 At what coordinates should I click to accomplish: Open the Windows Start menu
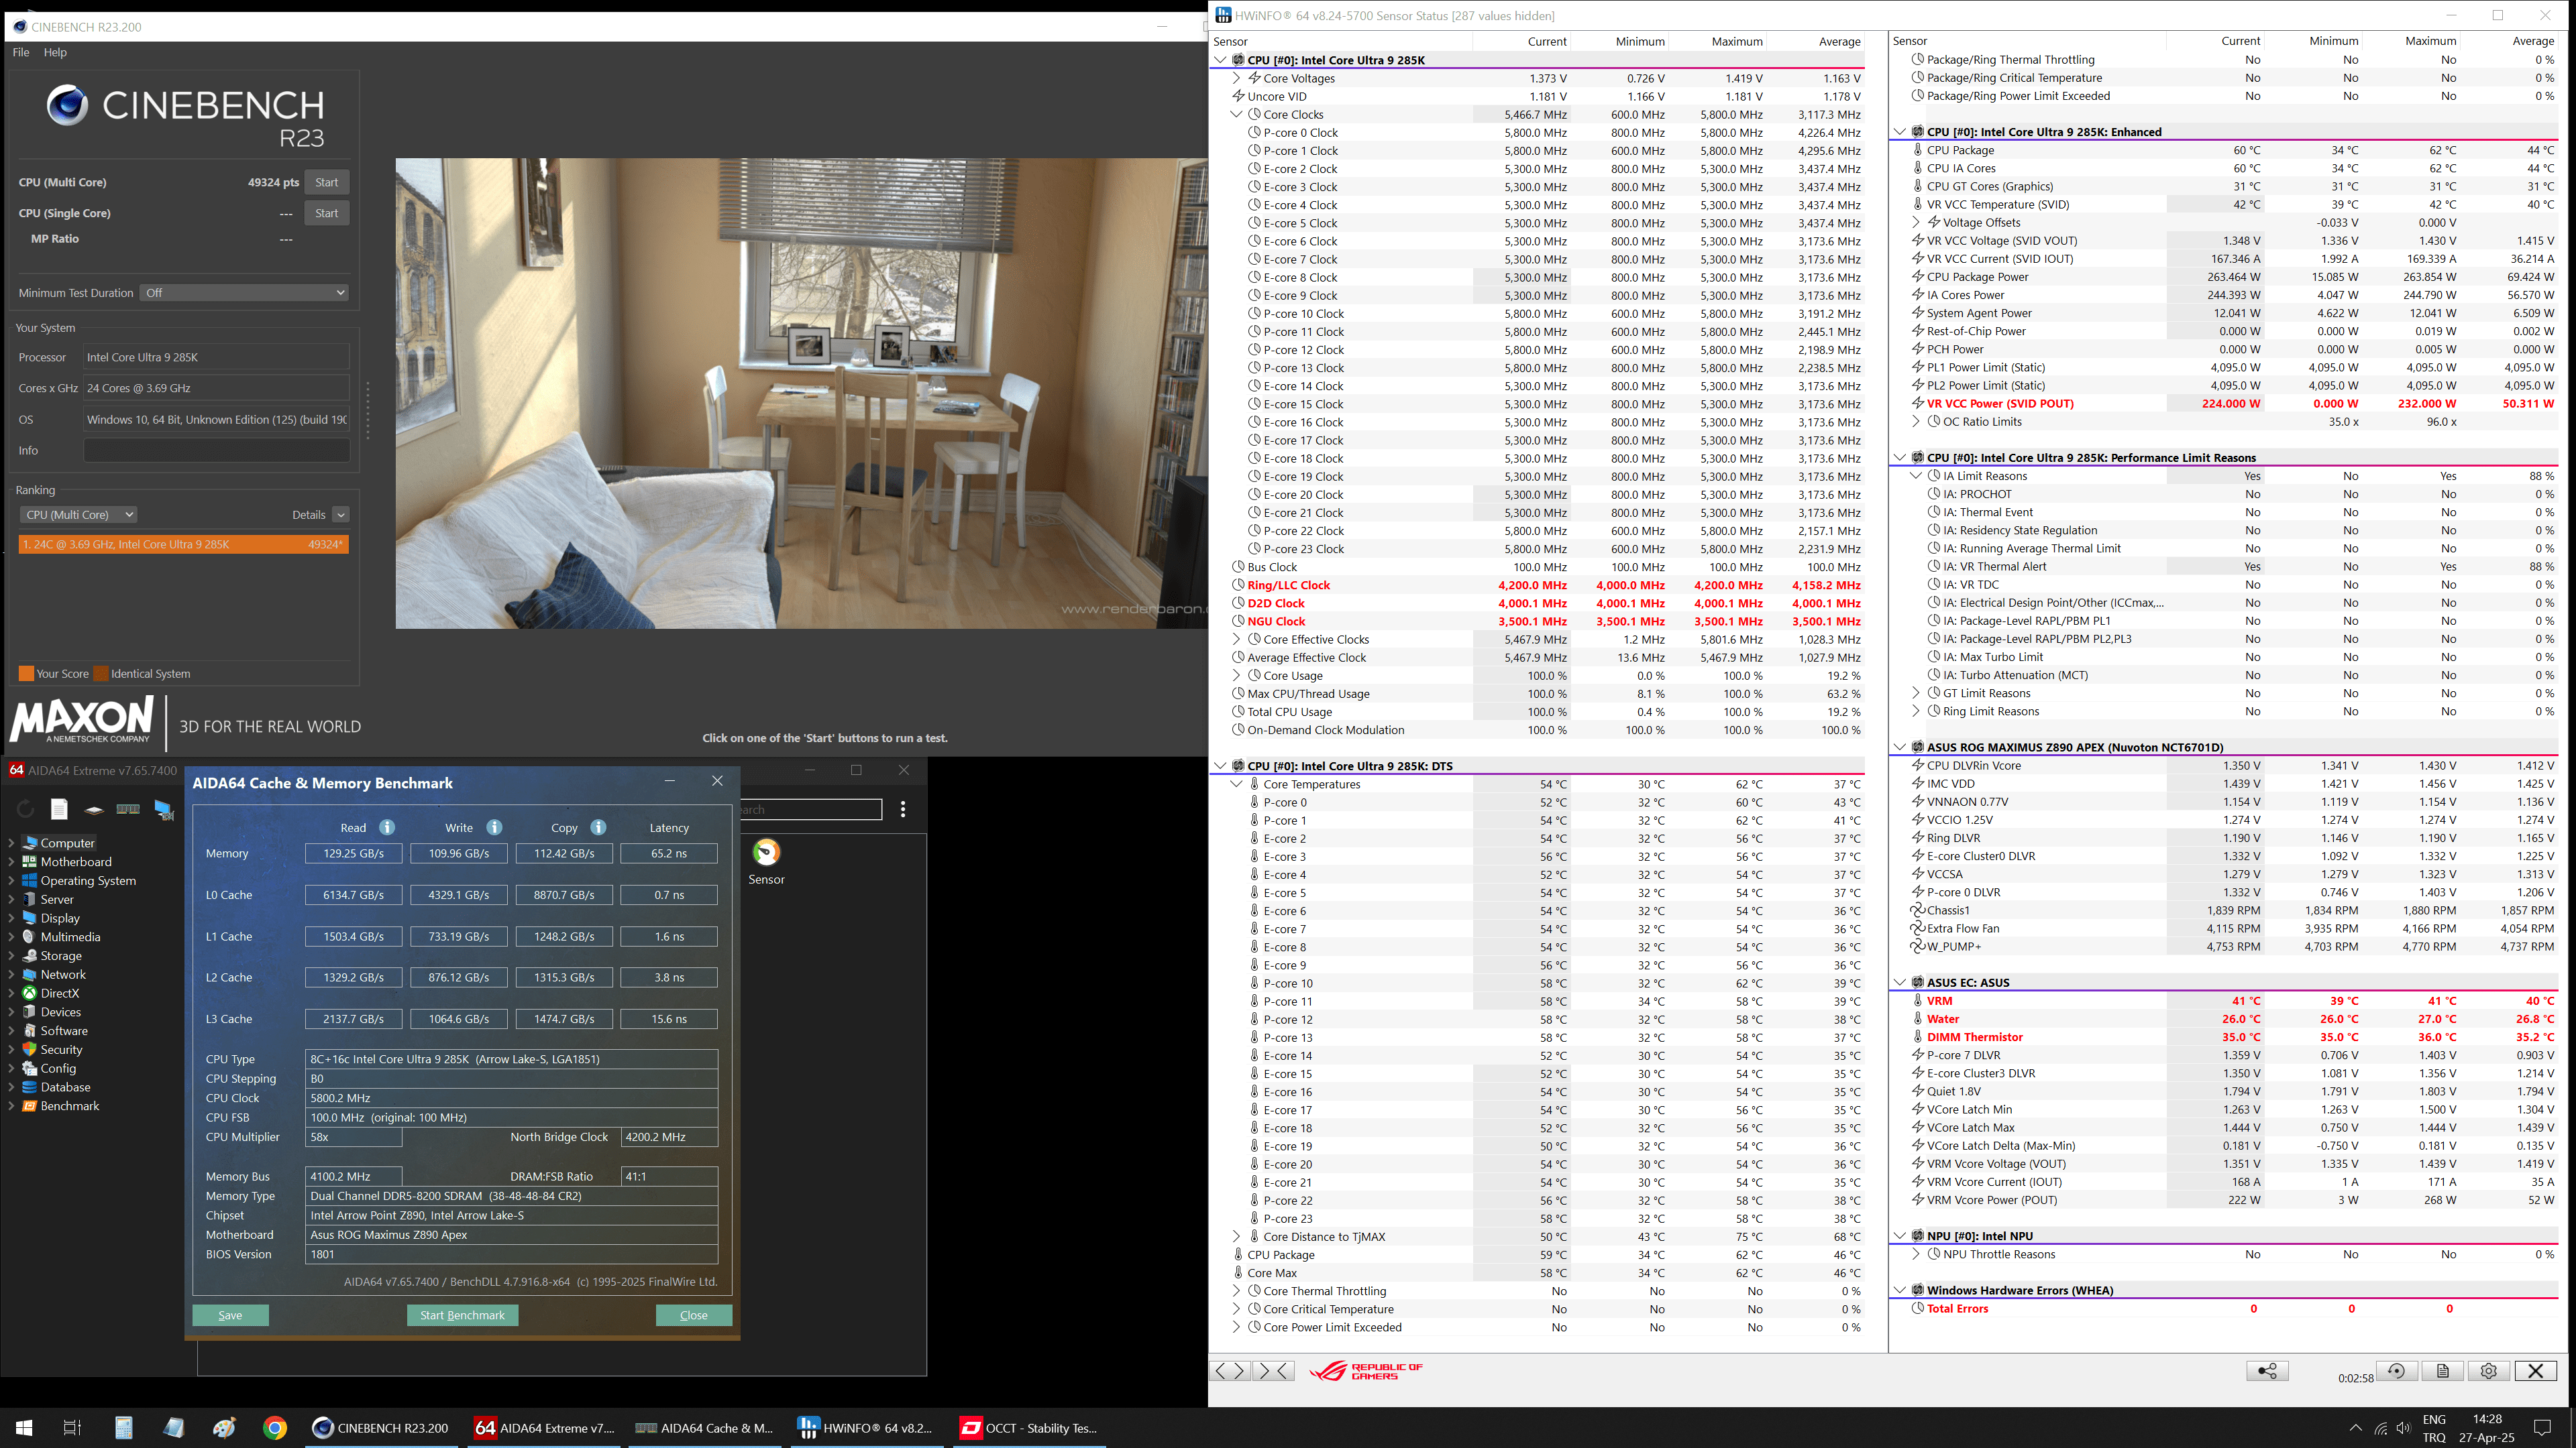click(x=24, y=1428)
